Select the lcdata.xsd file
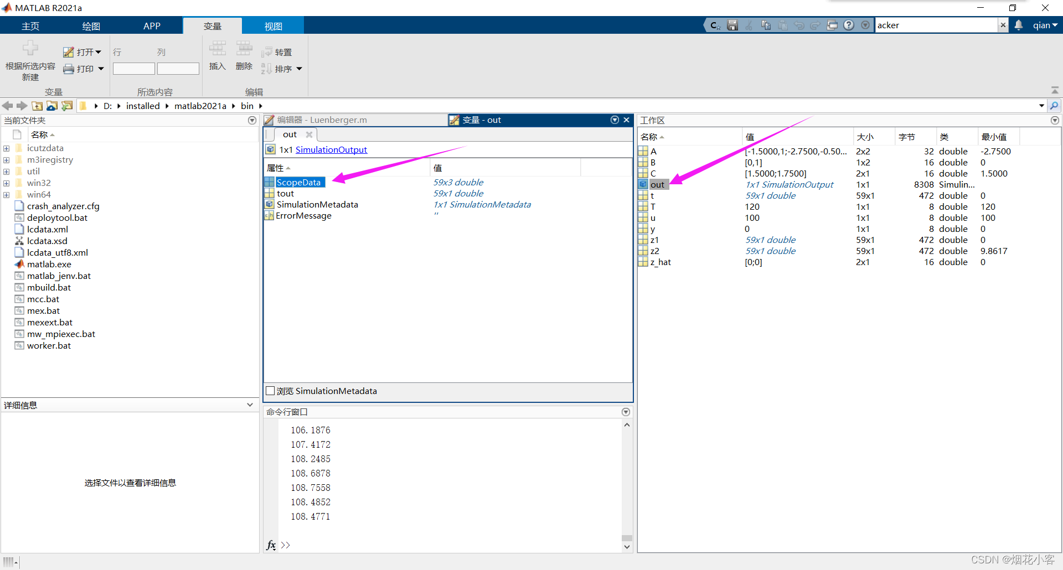Viewport: 1063px width, 570px height. click(47, 241)
